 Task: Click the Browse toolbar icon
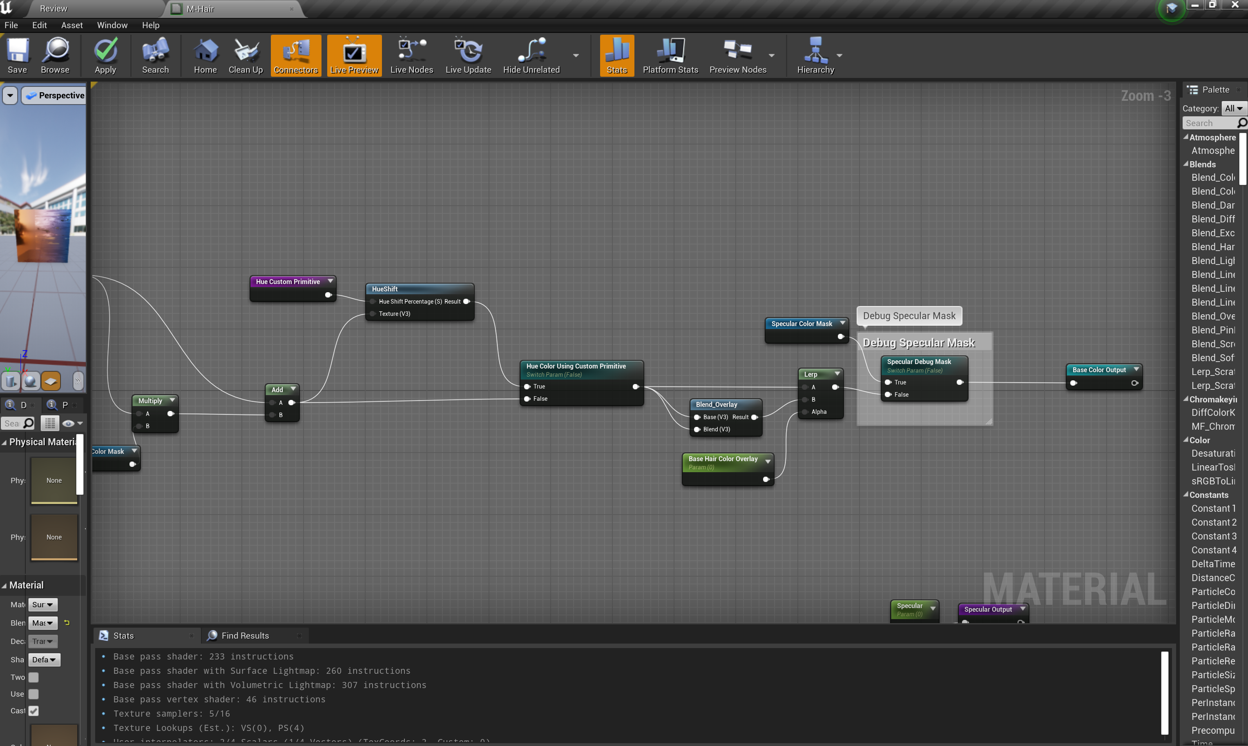pyautogui.click(x=55, y=56)
